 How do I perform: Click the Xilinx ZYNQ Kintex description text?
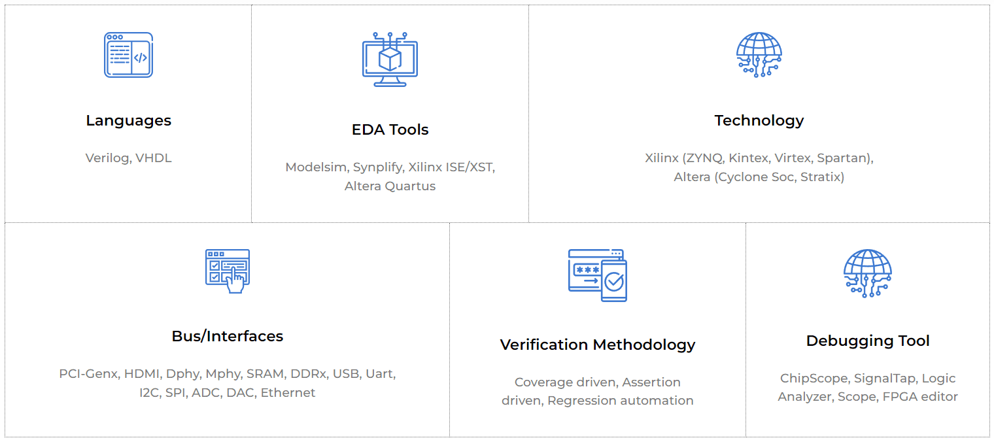click(x=759, y=158)
